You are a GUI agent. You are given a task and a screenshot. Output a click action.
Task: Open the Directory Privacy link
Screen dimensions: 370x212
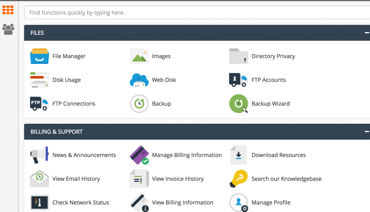coord(273,56)
